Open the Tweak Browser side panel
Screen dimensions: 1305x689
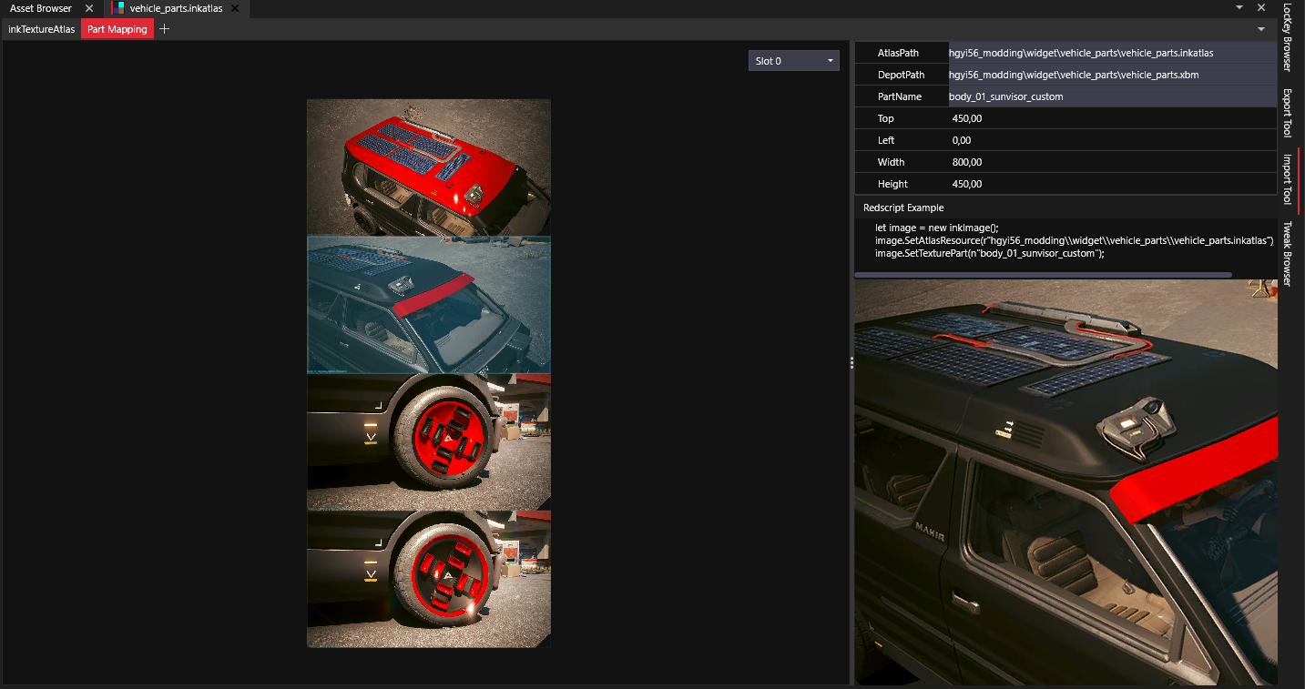coord(1287,253)
